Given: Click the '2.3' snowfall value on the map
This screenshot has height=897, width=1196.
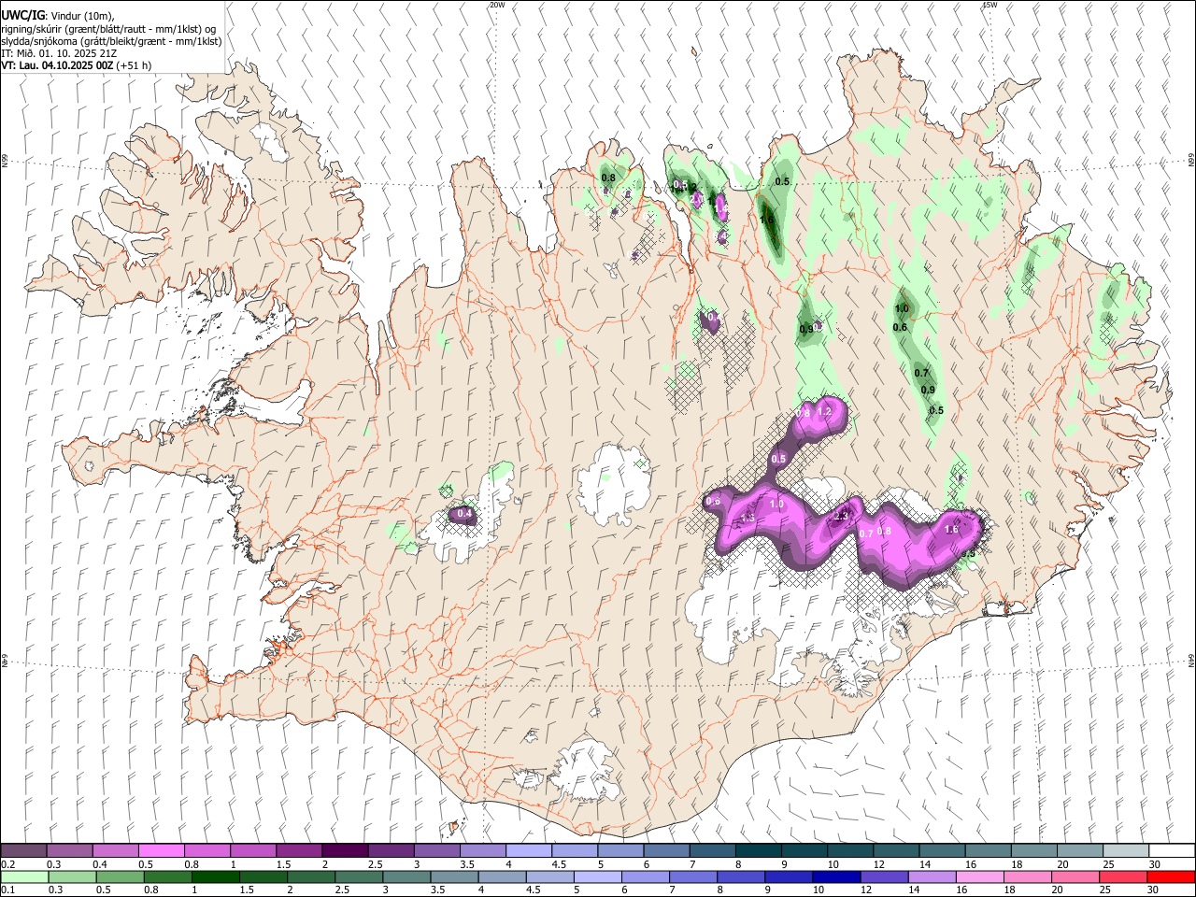Looking at the screenshot, I should pos(841,516).
